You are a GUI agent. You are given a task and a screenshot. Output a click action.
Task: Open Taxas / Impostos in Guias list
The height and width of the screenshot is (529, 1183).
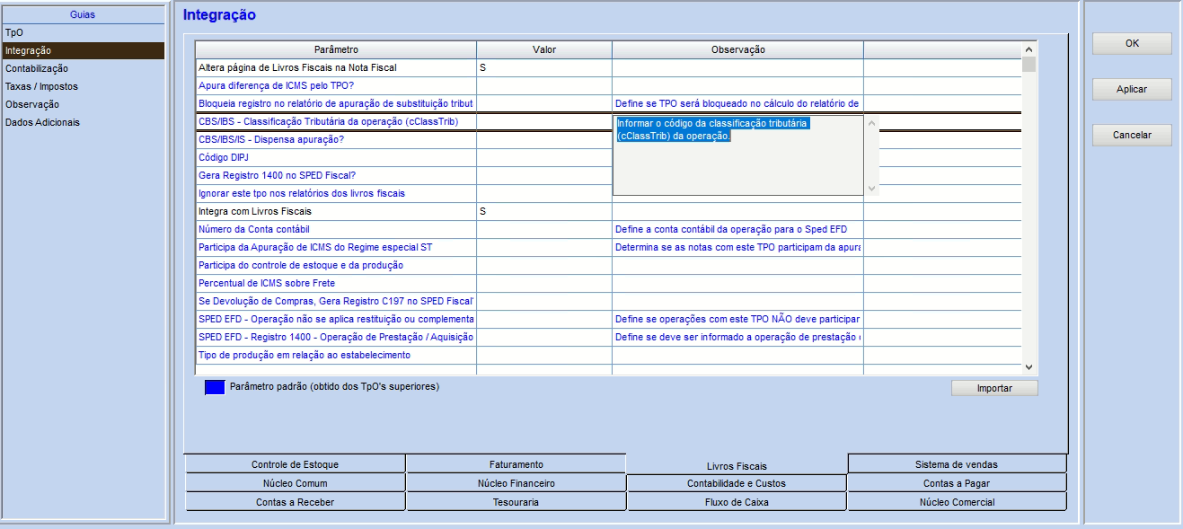(x=41, y=86)
